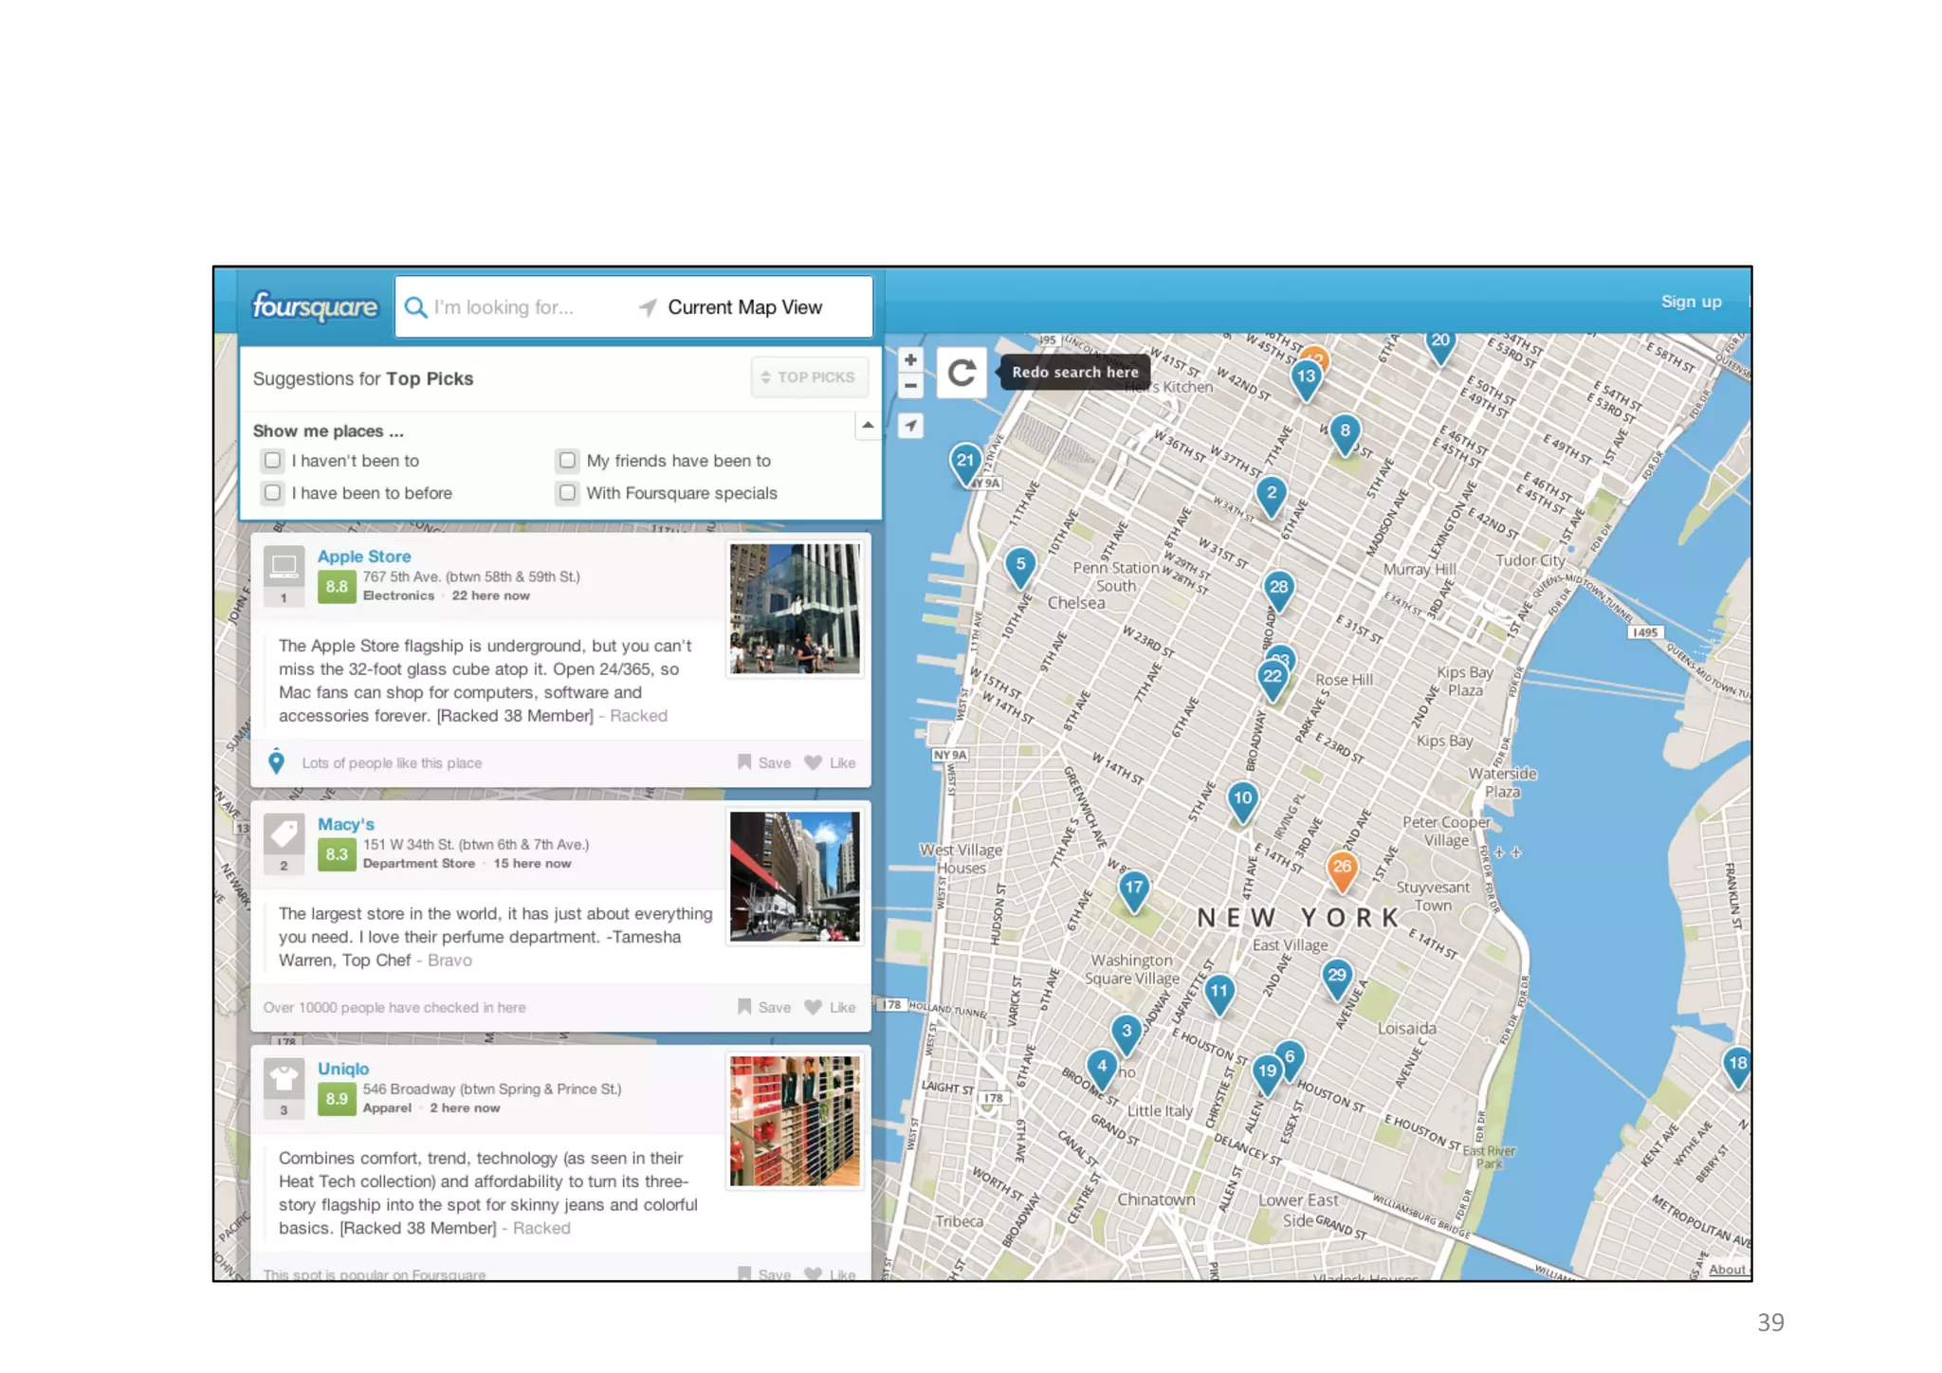Tick "With Foursquare specials" checkbox
Screen dimensions: 1942x1373
click(567, 493)
